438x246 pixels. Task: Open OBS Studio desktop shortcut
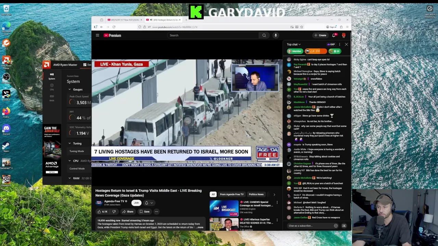[6, 78]
